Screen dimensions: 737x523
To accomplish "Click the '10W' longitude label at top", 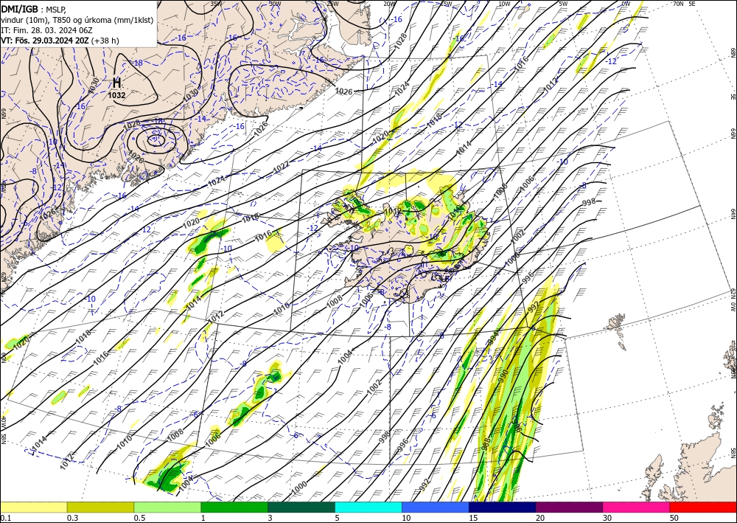I will (x=504, y=4).
